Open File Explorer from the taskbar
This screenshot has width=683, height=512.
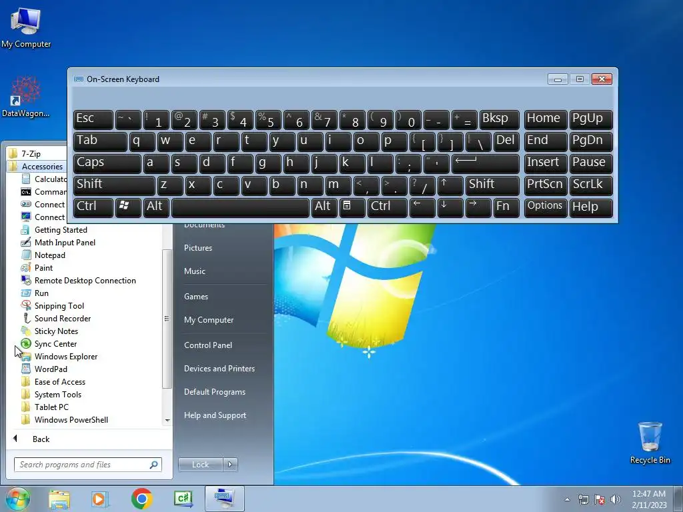(59, 499)
